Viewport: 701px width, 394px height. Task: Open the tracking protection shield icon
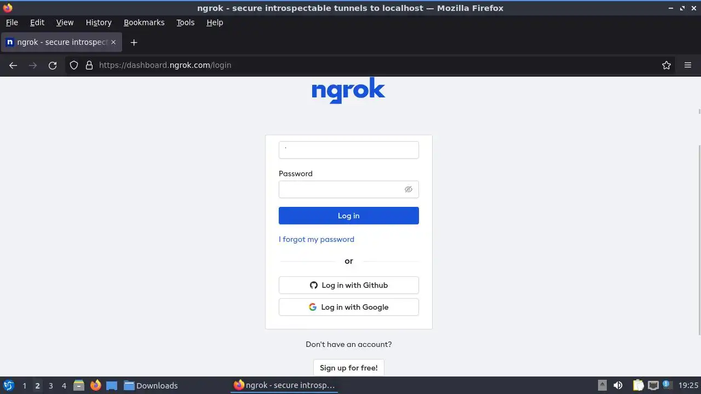coord(74,65)
